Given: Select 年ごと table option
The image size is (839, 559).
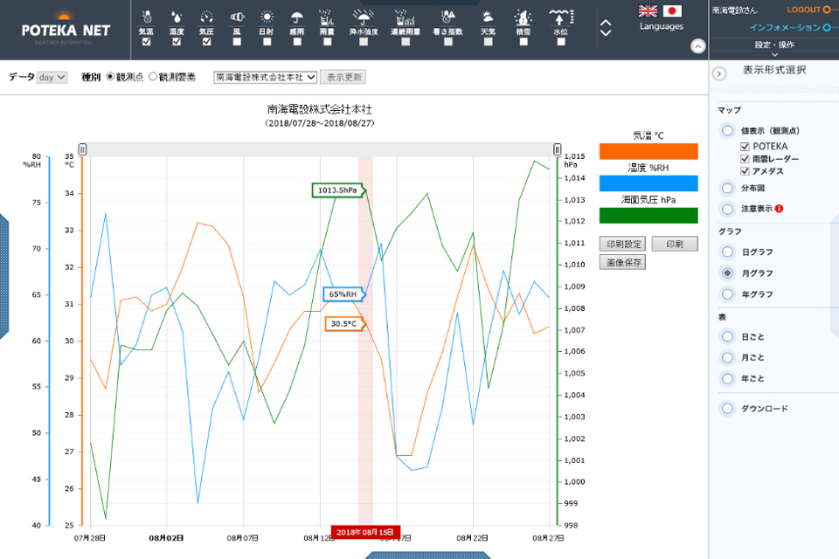Looking at the screenshot, I should [x=727, y=379].
